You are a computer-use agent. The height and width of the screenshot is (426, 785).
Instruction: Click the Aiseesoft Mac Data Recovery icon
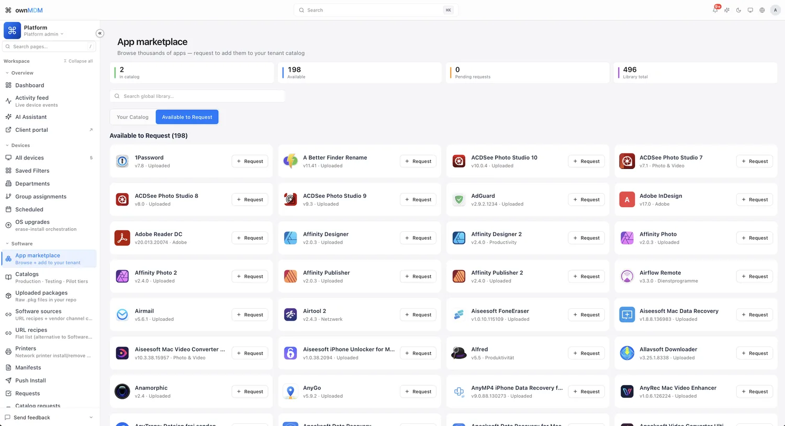point(627,315)
